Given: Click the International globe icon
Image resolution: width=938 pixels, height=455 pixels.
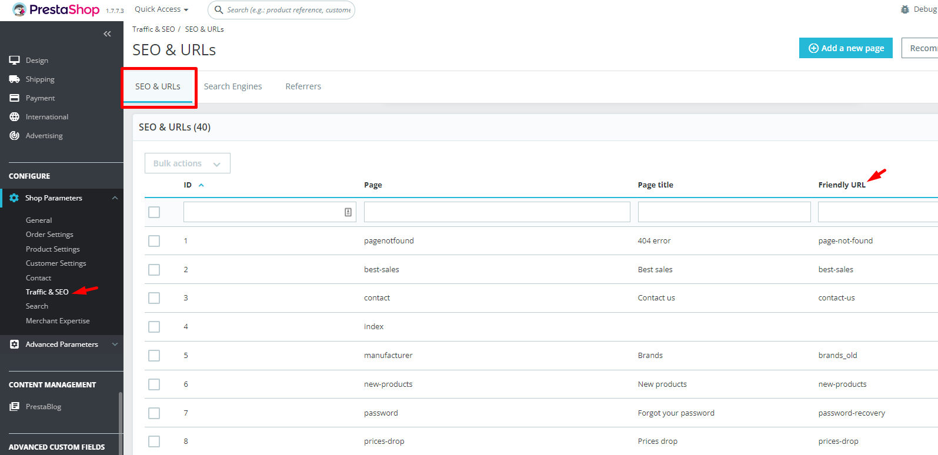Looking at the screenshot, I should pos(15,116).
